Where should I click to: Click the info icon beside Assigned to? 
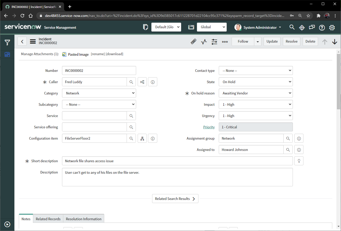299,149
